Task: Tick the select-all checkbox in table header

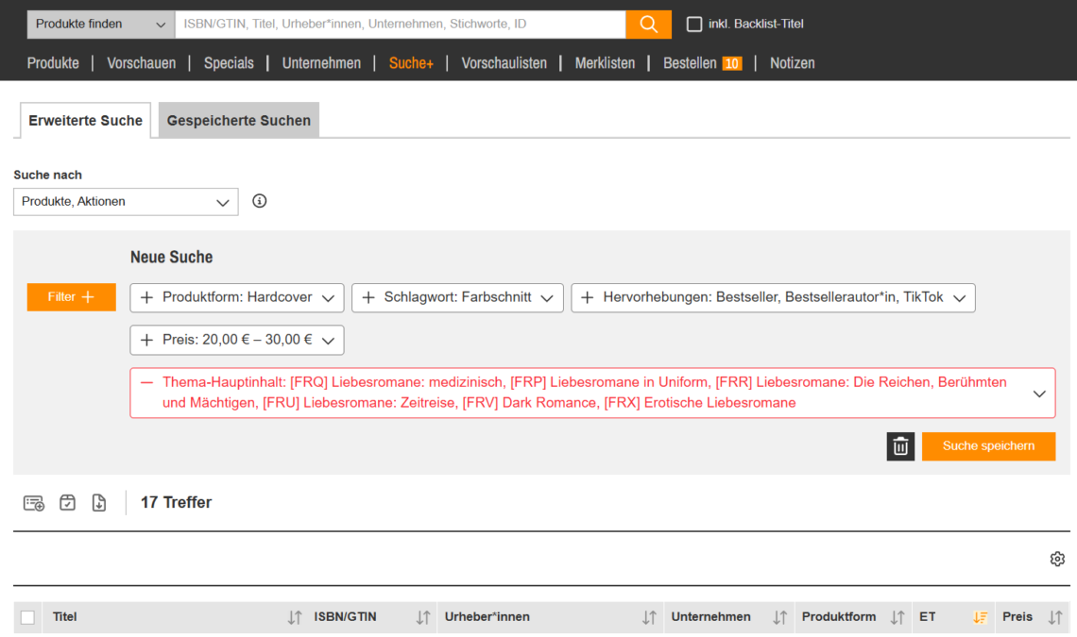Action: [x=27, y=617]
